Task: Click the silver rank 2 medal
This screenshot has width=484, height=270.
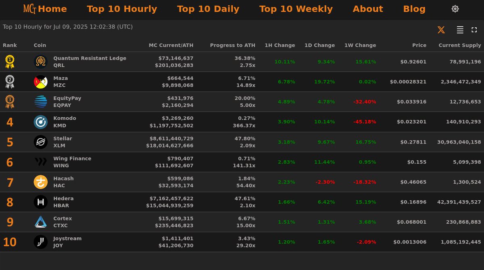Action: (x=10, y=82)
